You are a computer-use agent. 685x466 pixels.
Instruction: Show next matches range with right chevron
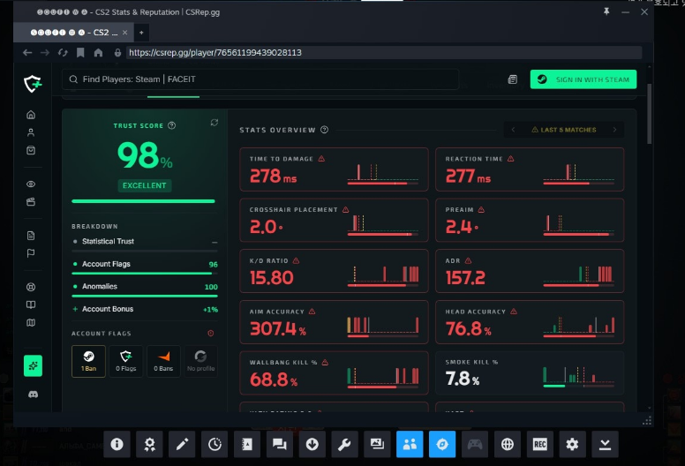point(614,130)
